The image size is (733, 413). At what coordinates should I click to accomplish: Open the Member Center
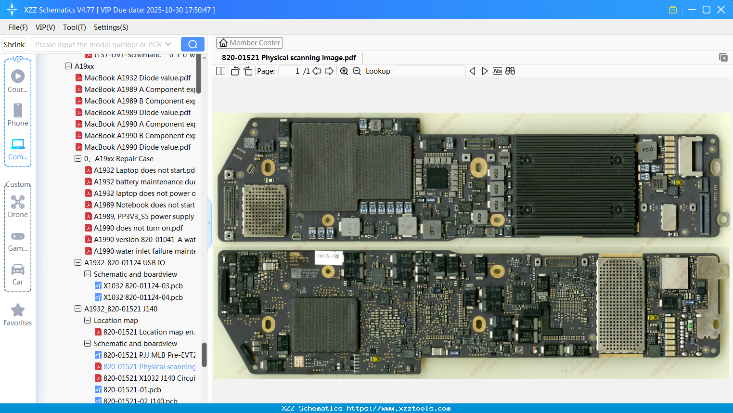[249, 43]
